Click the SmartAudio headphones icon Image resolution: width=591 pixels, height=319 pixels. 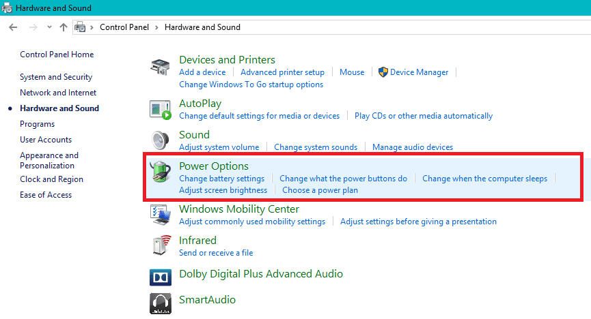160,302
